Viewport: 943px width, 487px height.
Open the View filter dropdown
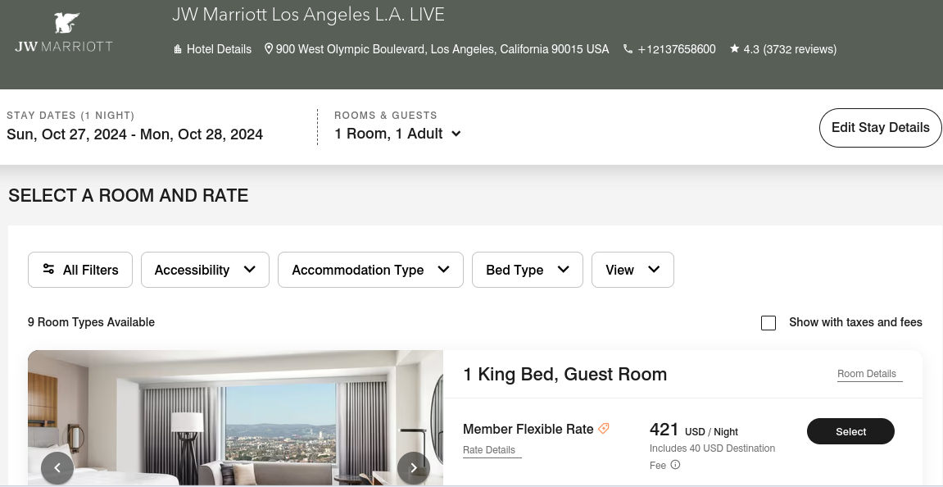(x=632, y=270)
